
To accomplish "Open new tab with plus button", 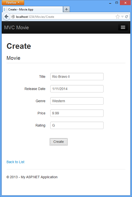I will [67, 9].
